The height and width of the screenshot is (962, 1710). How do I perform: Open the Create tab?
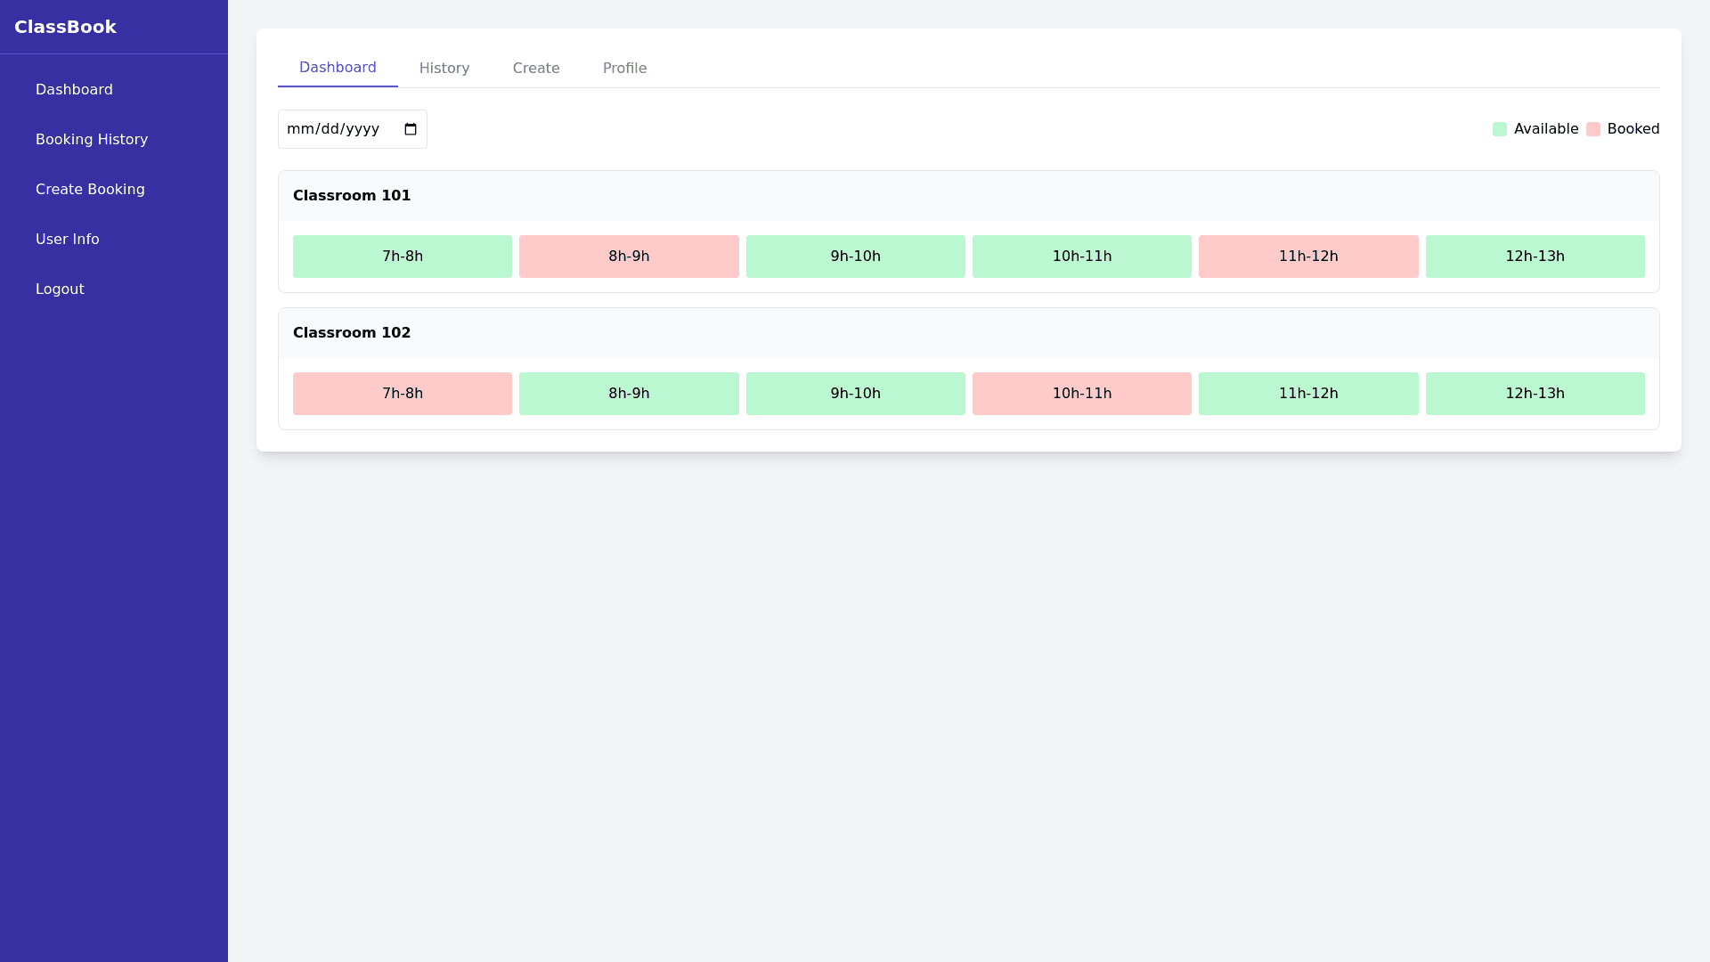pyautogui.click(x=536, y=68)
